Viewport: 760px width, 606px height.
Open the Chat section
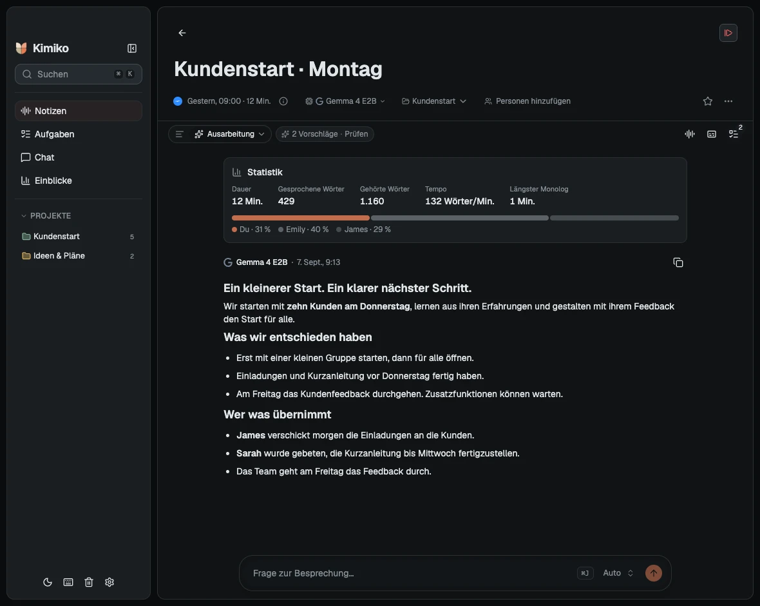(79, 157)
